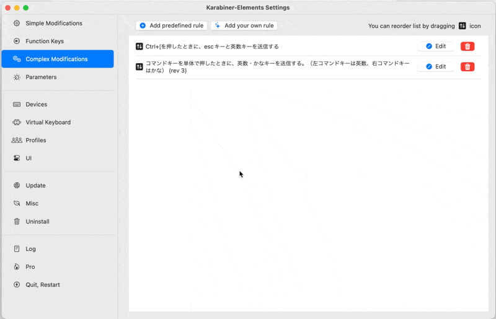This screenshot has width=496, height=319.
Task: Click the Virtual Keyboard puzzle icon
Action: pyautogui.click(x=17, y=123)
